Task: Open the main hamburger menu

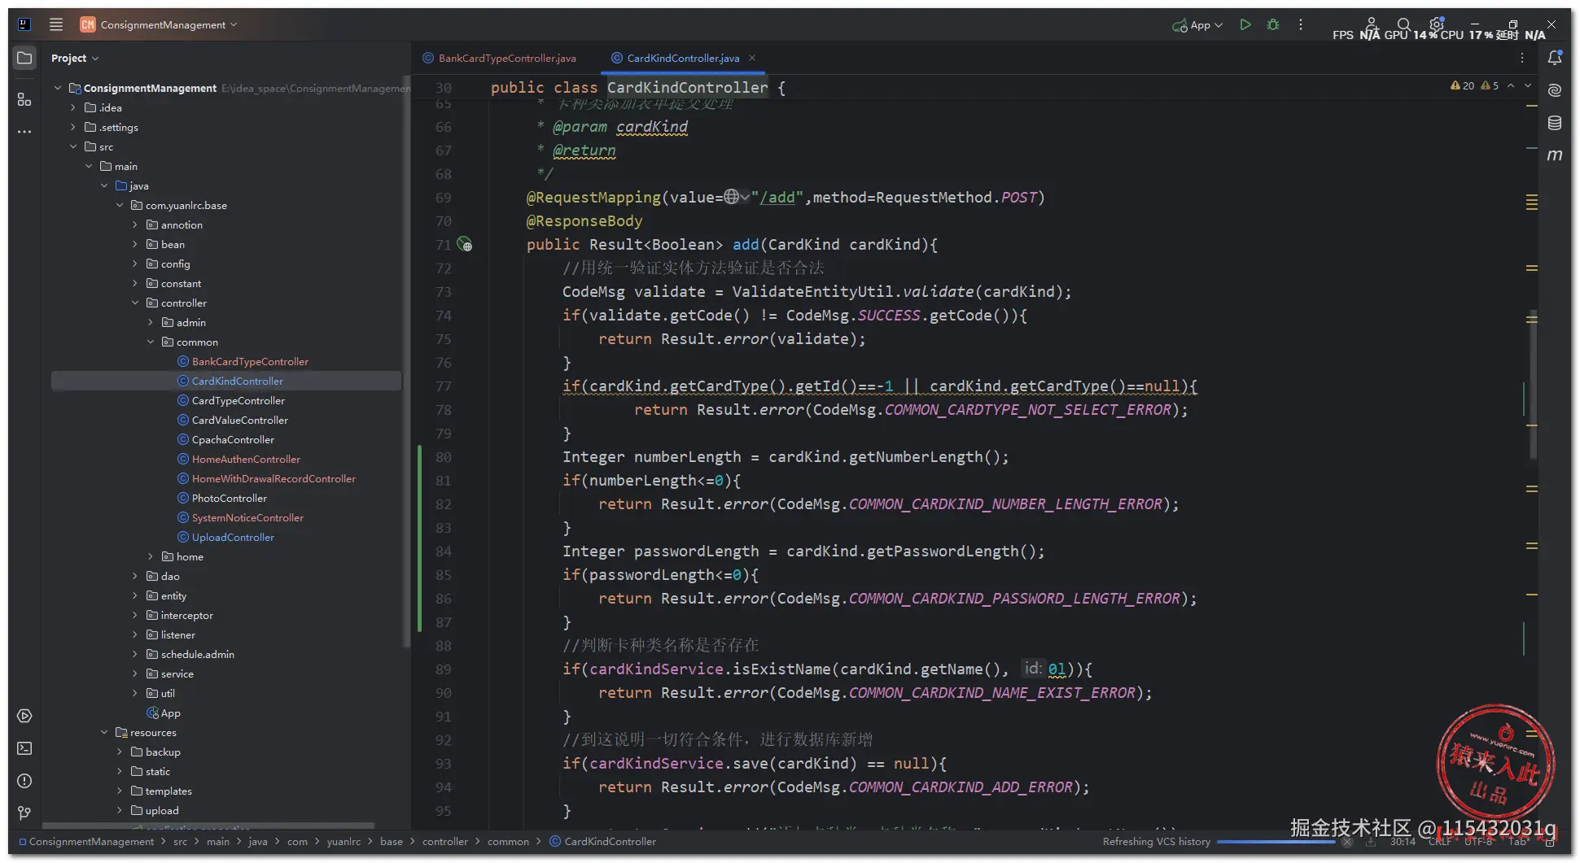Action: pyautogui.click(x=56, y=24)
